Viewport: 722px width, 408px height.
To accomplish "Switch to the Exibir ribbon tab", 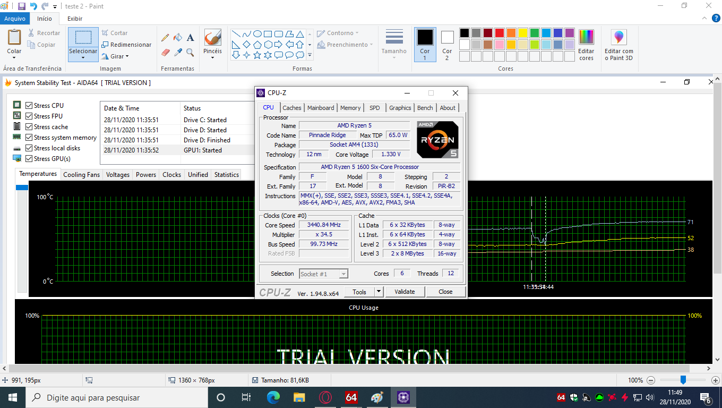I will click(75, 19).
